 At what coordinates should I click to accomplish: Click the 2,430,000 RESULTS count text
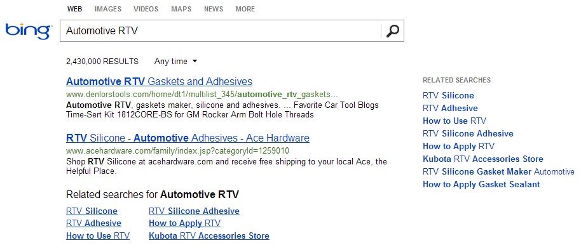coord(102,62)
